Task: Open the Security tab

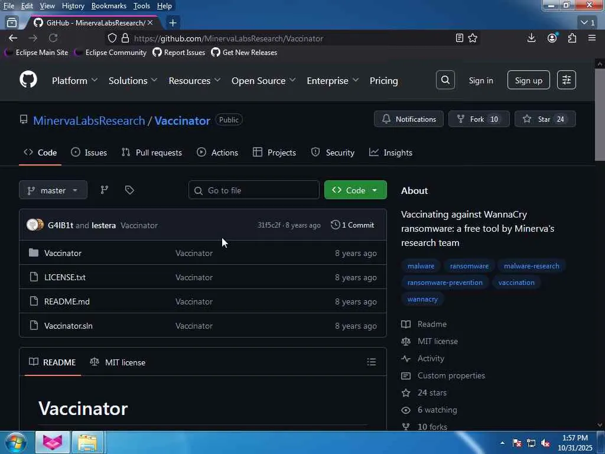Action: [x=333, y=153]
